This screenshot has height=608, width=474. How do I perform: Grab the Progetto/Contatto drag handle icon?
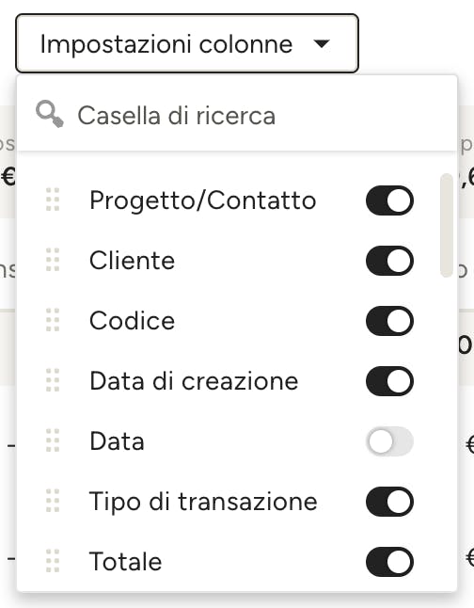(x=53, y=200)
